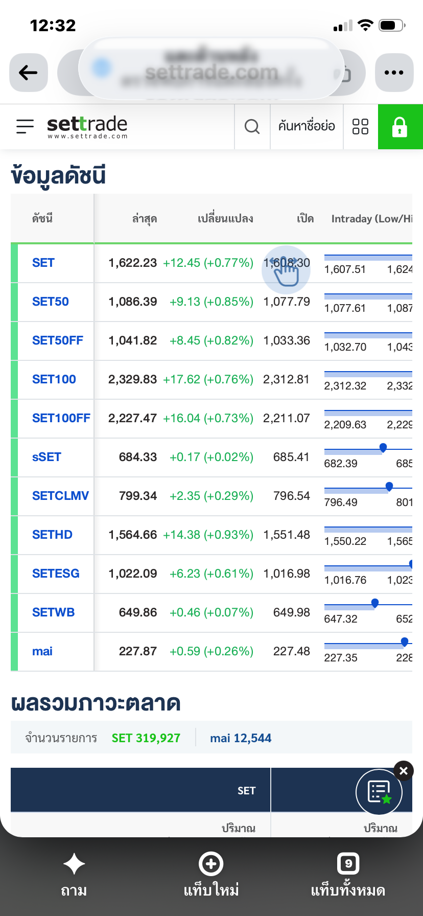This screenshot has width=423, height=916.
Task: Tap the green lock login button
Action: (400, 126)
